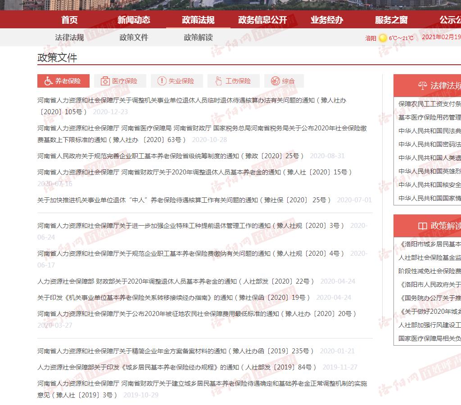Open 国家医疗保障局相关负 interpretation link
This screenshot has height=405, width=461.
click(429, 338)
